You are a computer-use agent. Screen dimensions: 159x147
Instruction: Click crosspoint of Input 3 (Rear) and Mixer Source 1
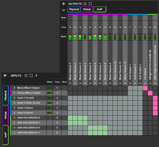point(70,108)
